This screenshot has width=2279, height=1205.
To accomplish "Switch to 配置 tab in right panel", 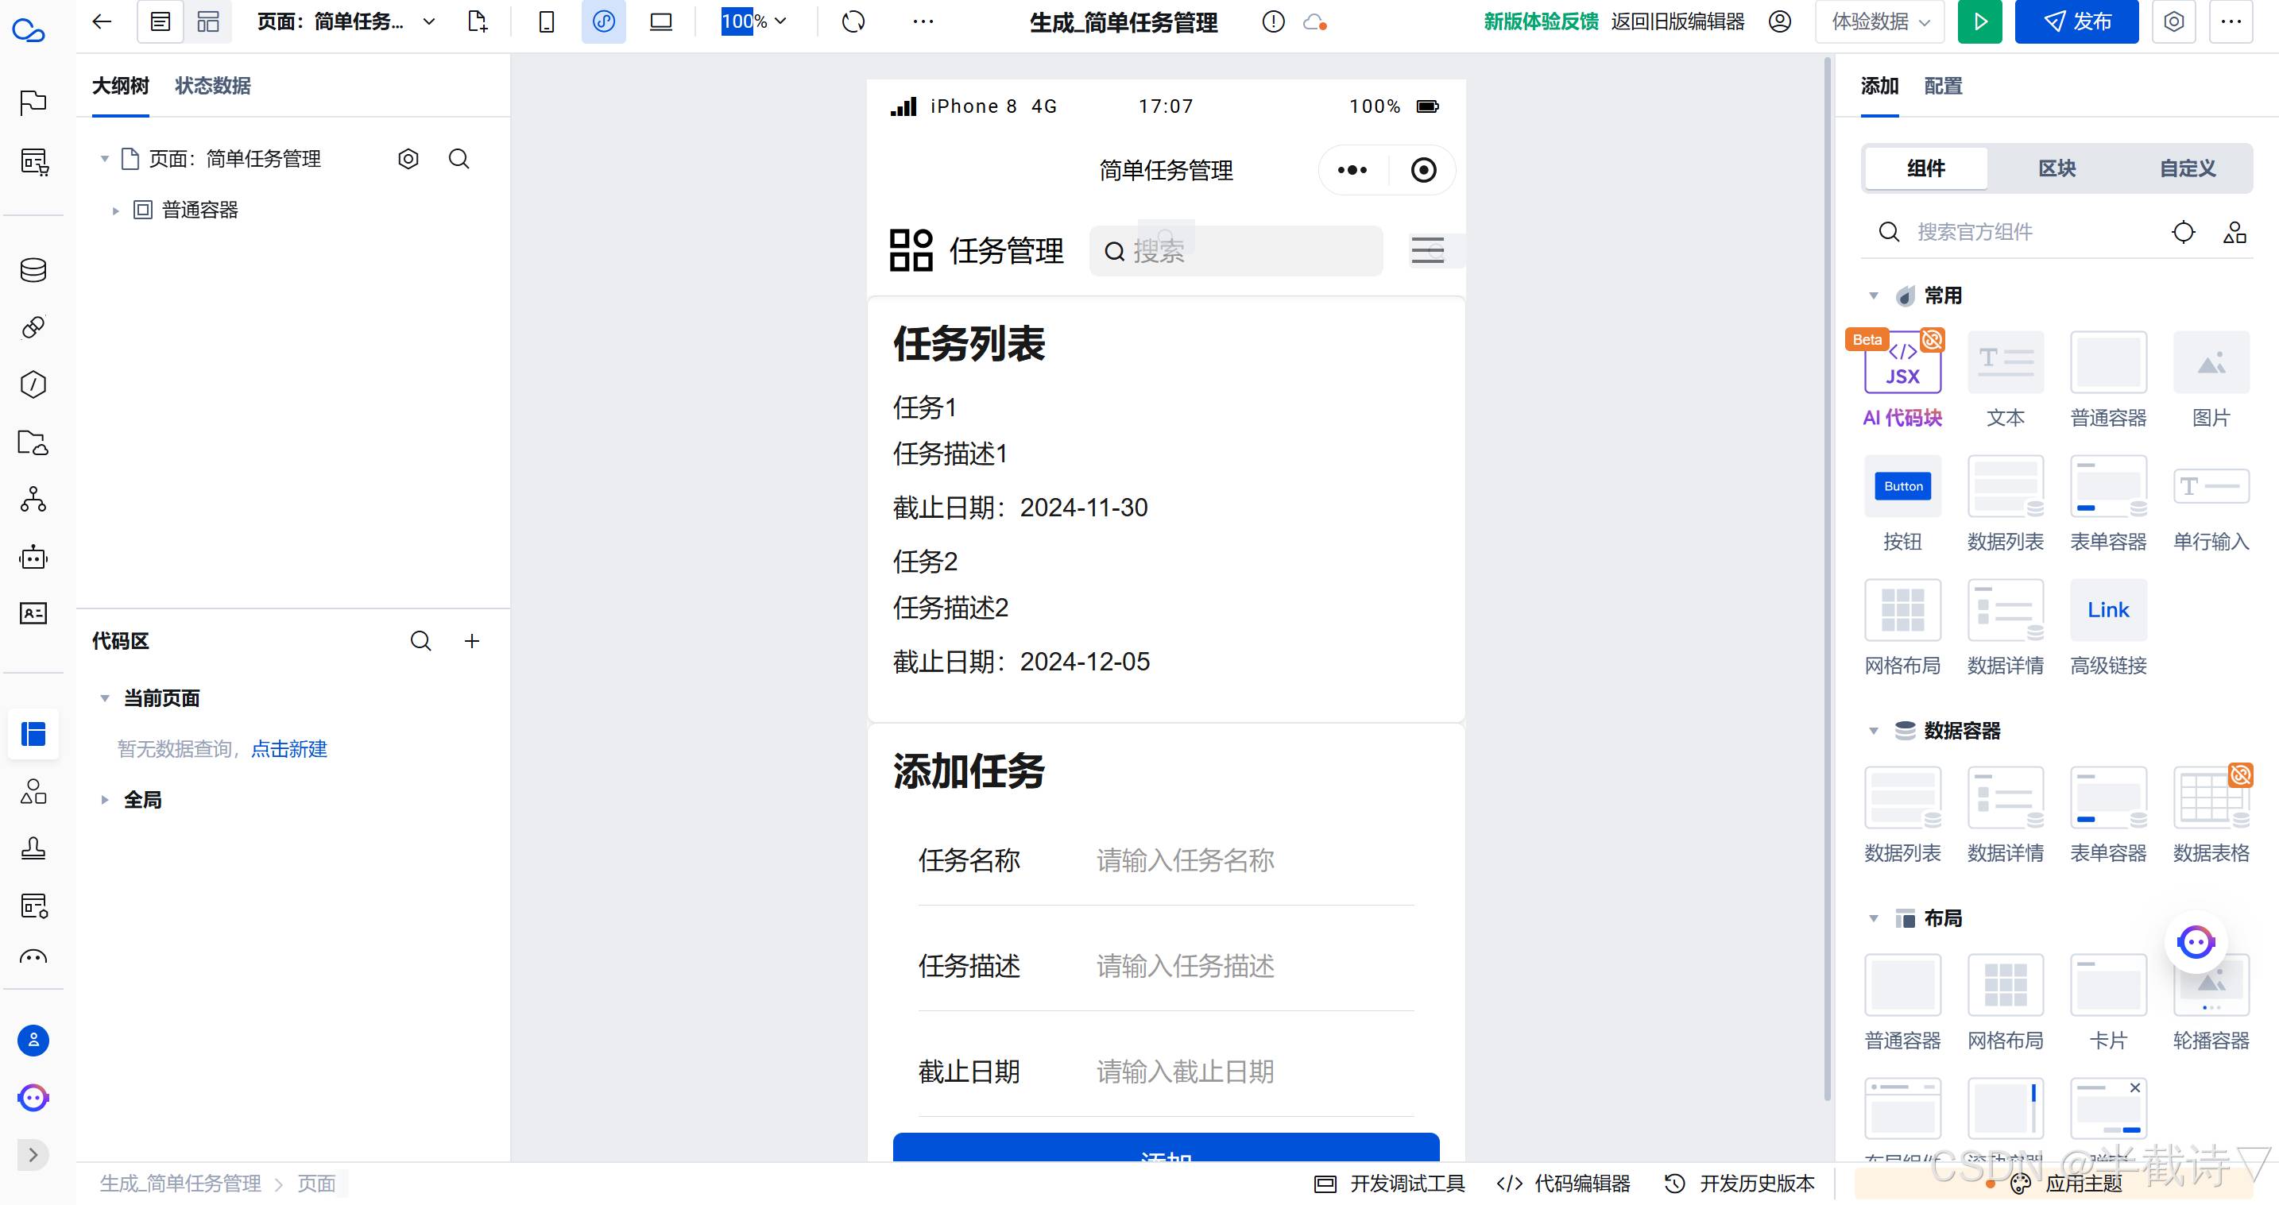I will [x=1943, y=86].
